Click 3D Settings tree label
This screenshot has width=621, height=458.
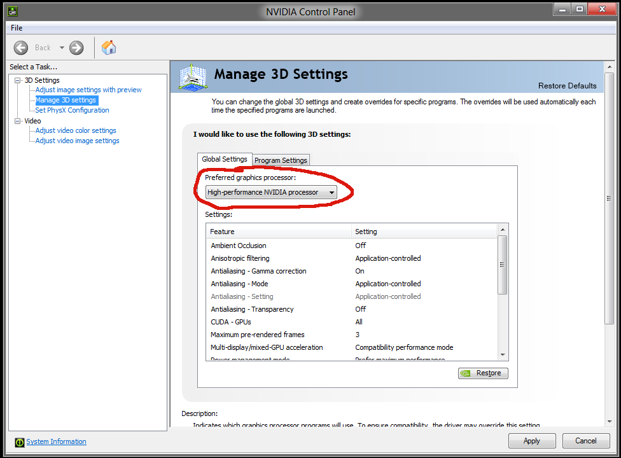42,80
